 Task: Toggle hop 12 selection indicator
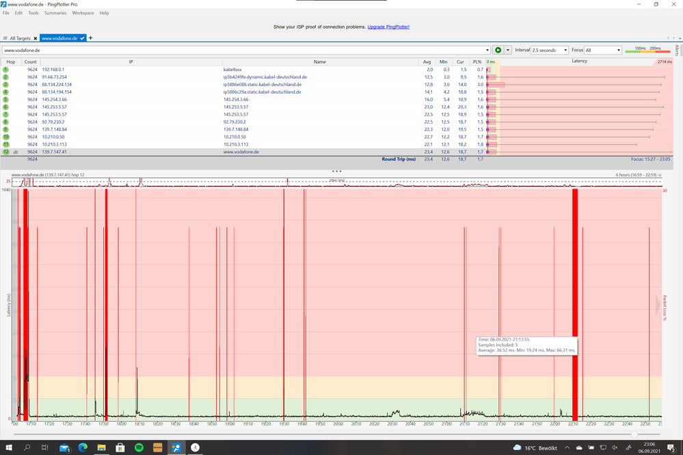point(5,152)
